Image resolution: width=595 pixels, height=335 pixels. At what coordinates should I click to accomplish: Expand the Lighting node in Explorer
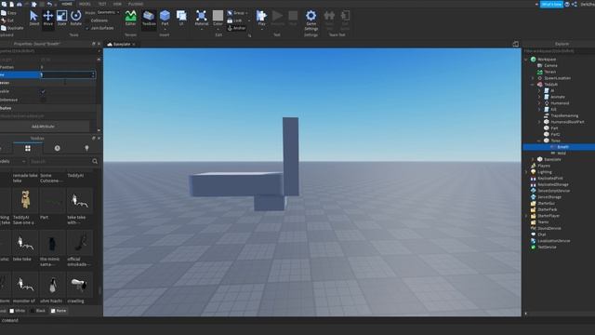pos(526,172)
